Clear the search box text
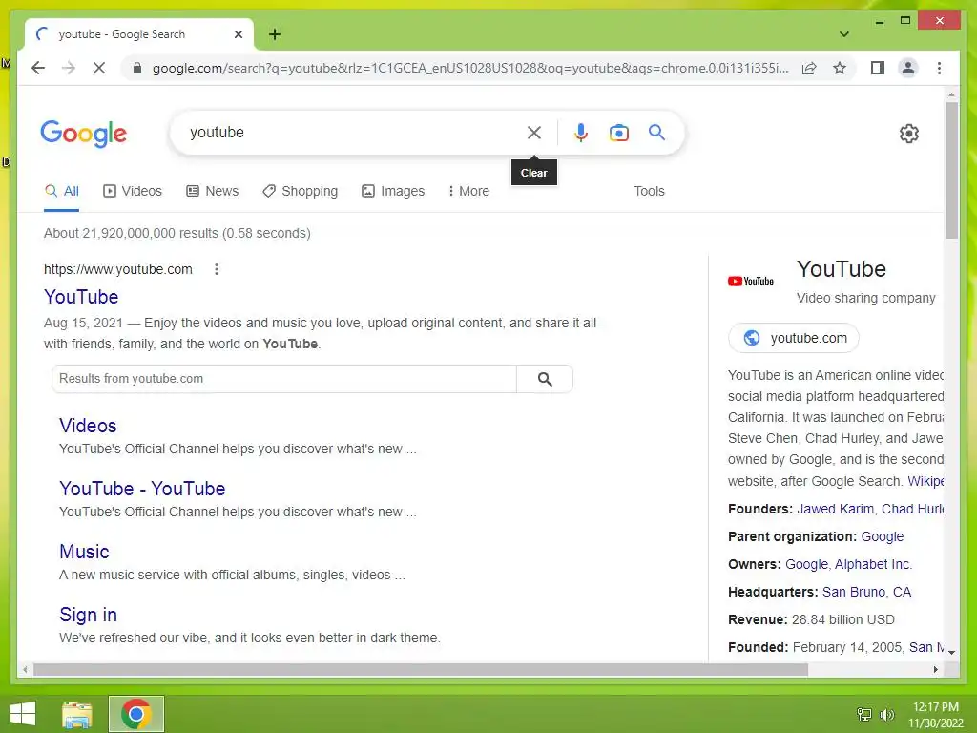Image resolution: width=977 pixels, height=733 pixels. pyautogui.click(x=534, y=132)
